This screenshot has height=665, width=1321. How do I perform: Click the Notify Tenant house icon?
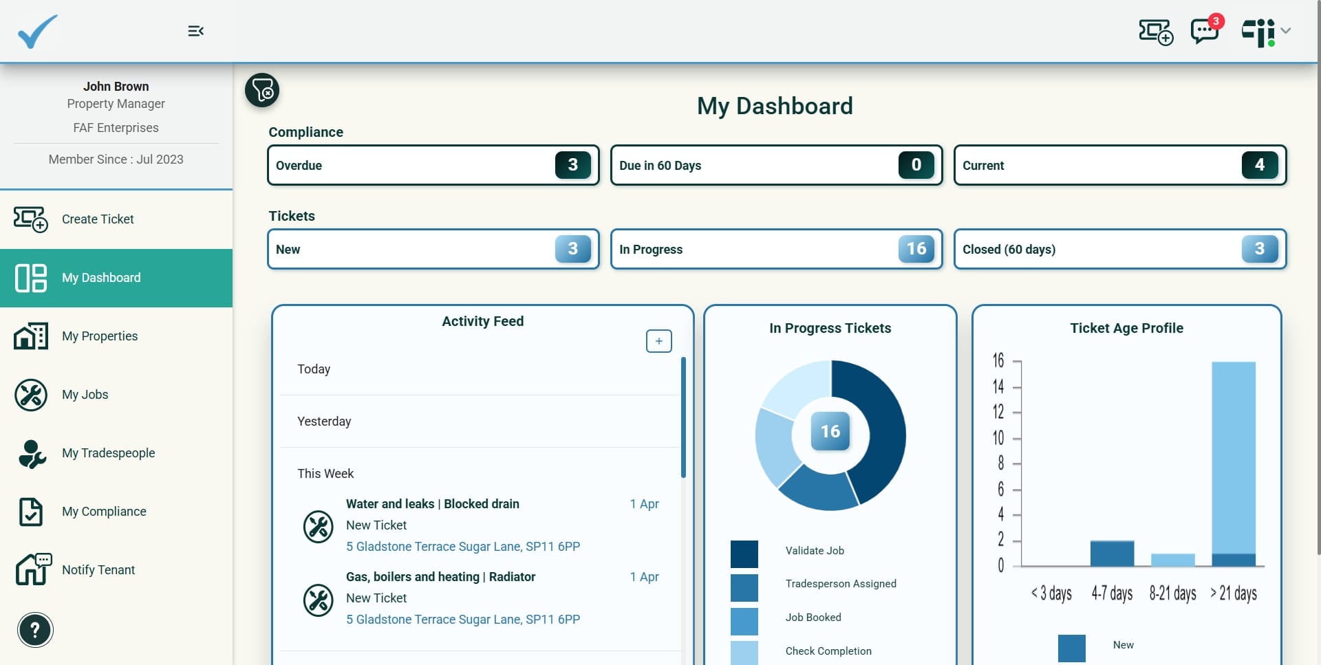pyautogui.click(x=33, y=569)
